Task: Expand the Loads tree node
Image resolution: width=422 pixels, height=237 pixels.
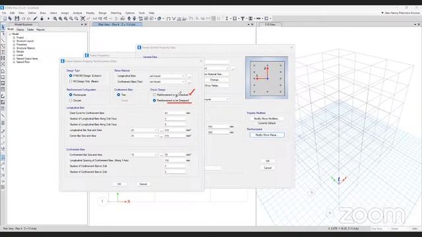Action: 14,55
